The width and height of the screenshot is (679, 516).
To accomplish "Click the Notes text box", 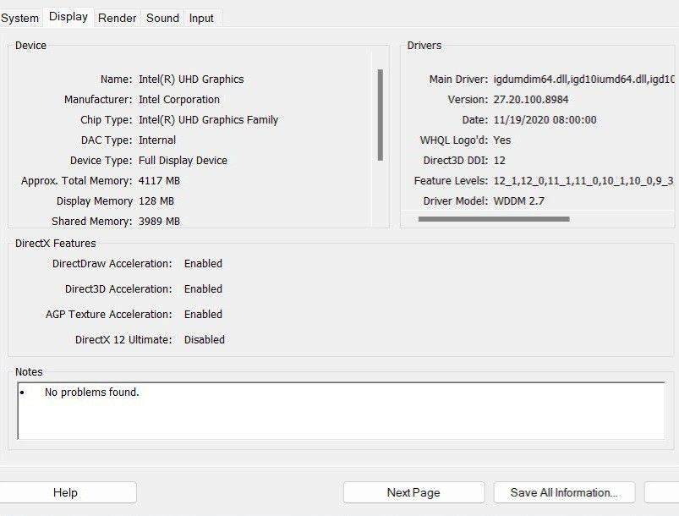I will [x=341, y=411].
